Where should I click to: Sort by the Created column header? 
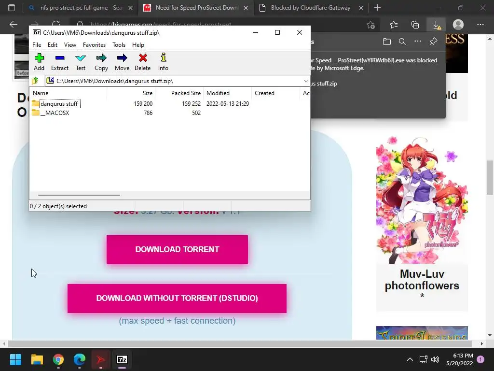click(x=275, y=93)
